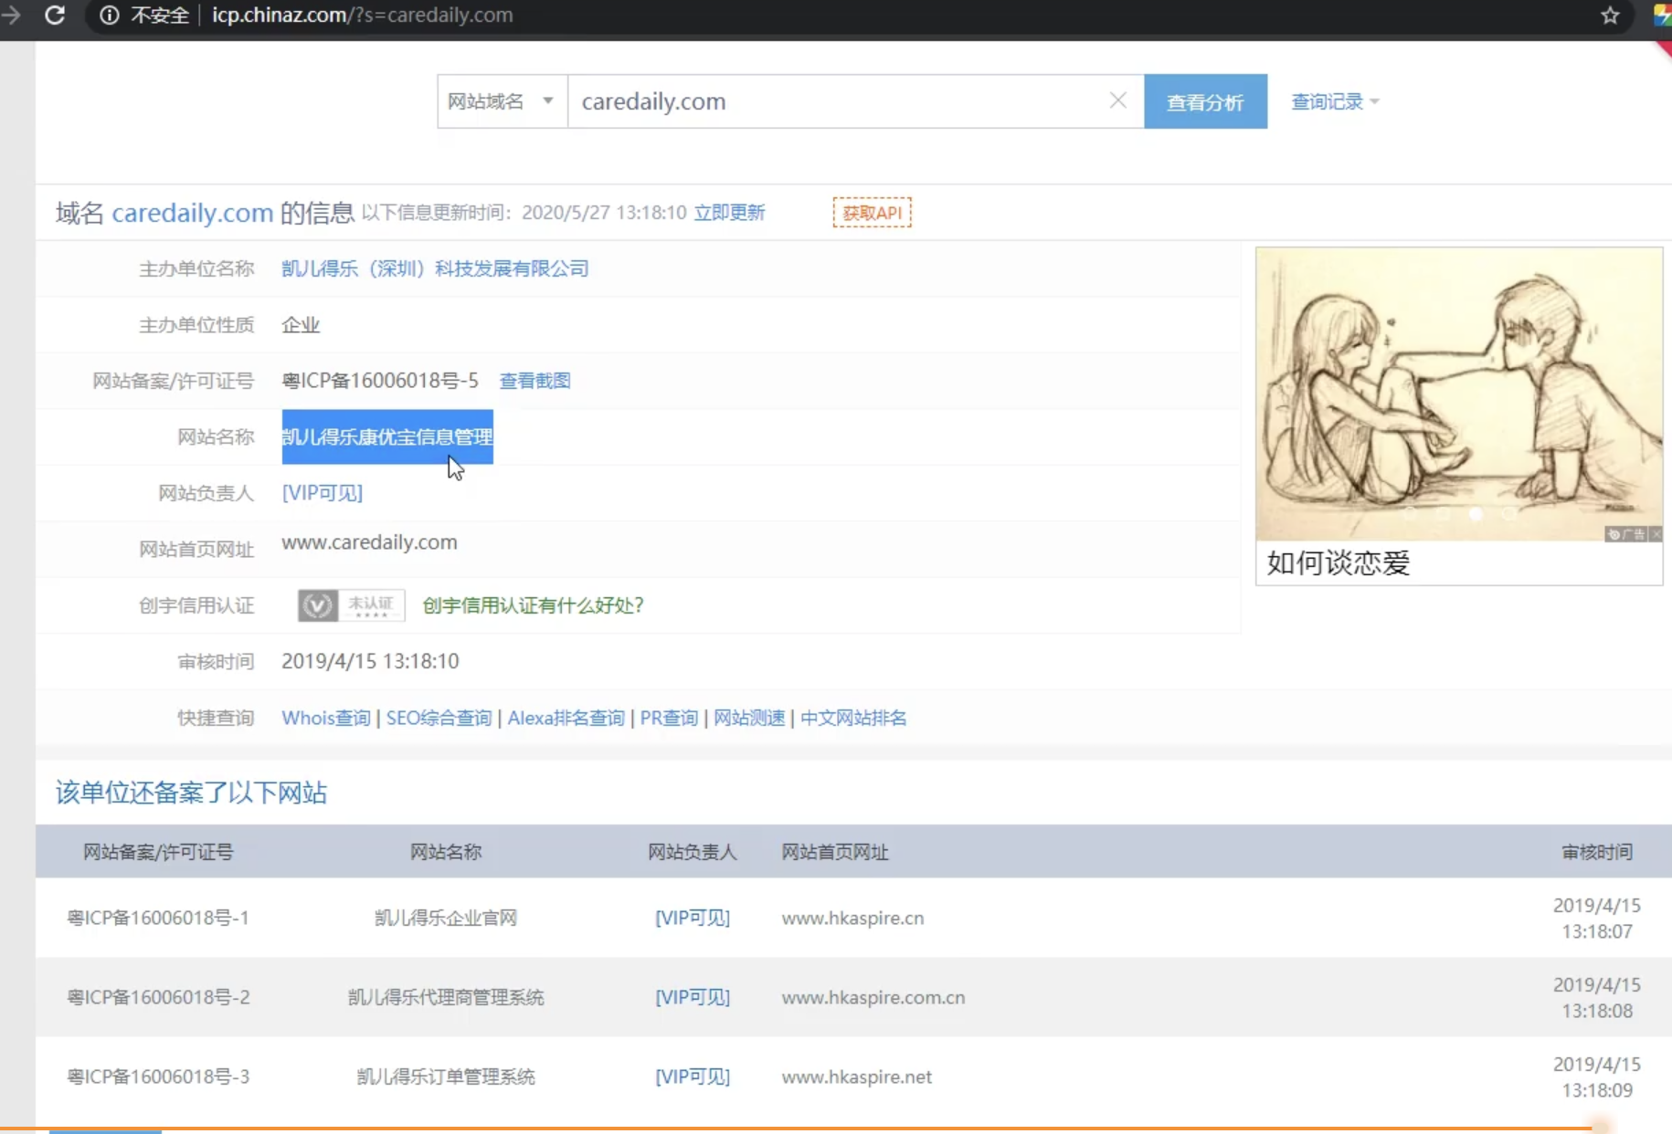Click the 查看截图 link
The image size is (1672, 1134).
pyautogui.click(x=534, y=381)
